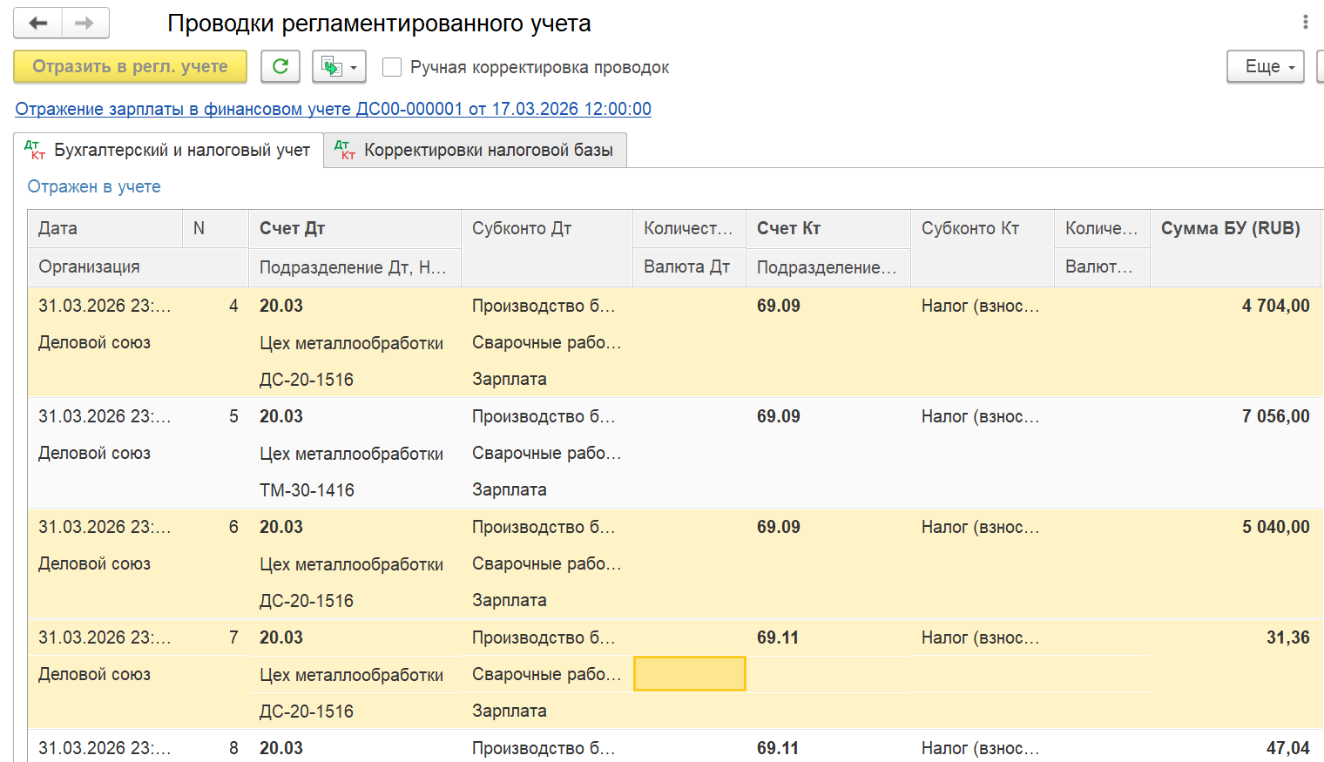The height and width of the screenshot is (762, 1324).
Task: Enable Ручная корректировка проводок checkbox
Action: click(x=392, y=67)
